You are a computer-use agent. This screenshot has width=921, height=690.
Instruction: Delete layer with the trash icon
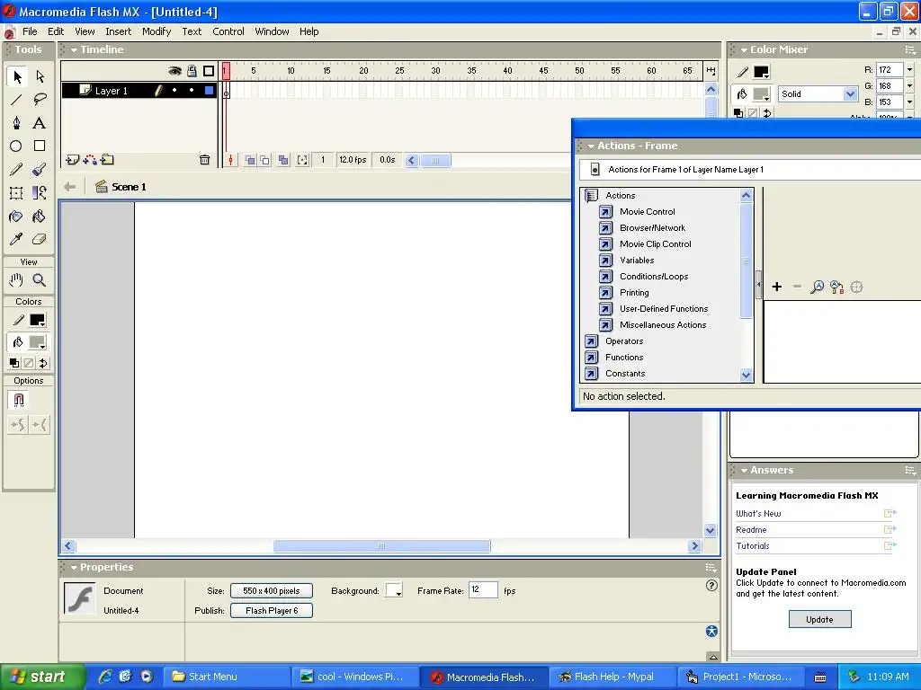(x=204, y=160)
